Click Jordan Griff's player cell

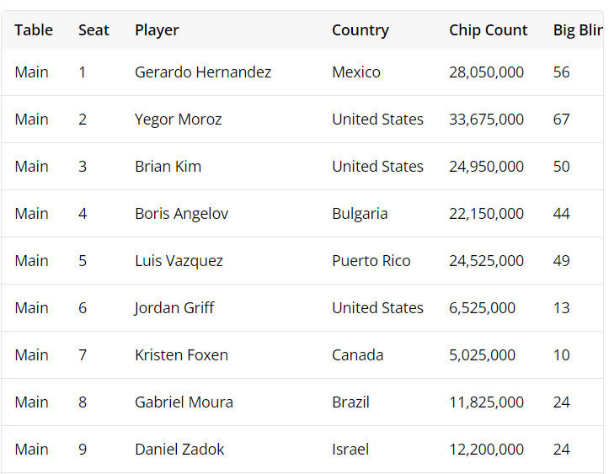[x=174, y=308]
